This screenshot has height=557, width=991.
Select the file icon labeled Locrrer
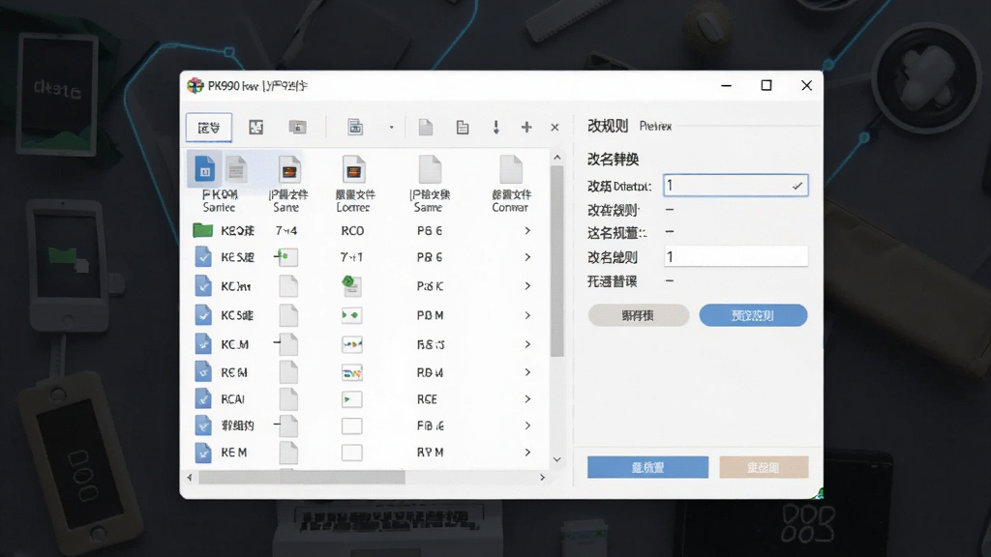(x=354, y=169)
